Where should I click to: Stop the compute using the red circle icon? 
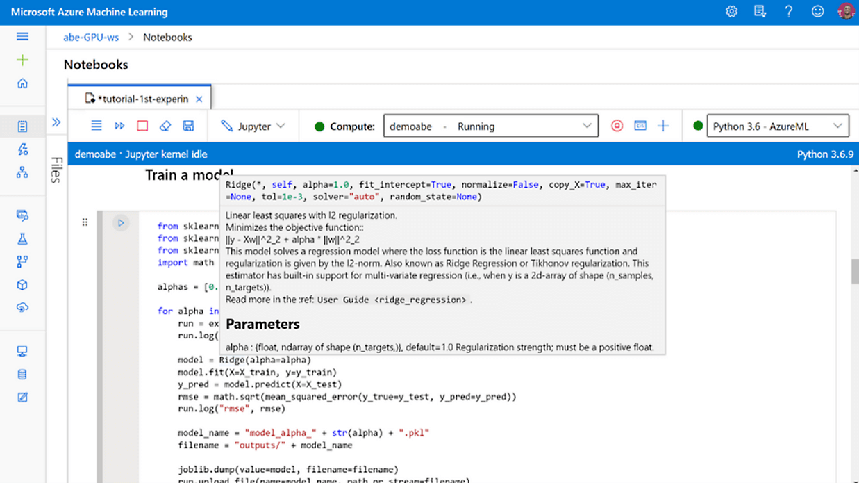(x=617, y=126)
